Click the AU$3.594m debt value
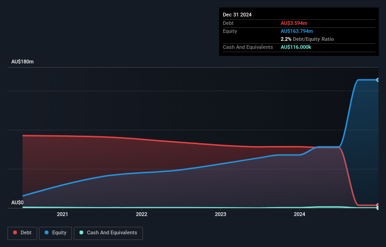The image size is (386, 247). click(x=294, y=23)
